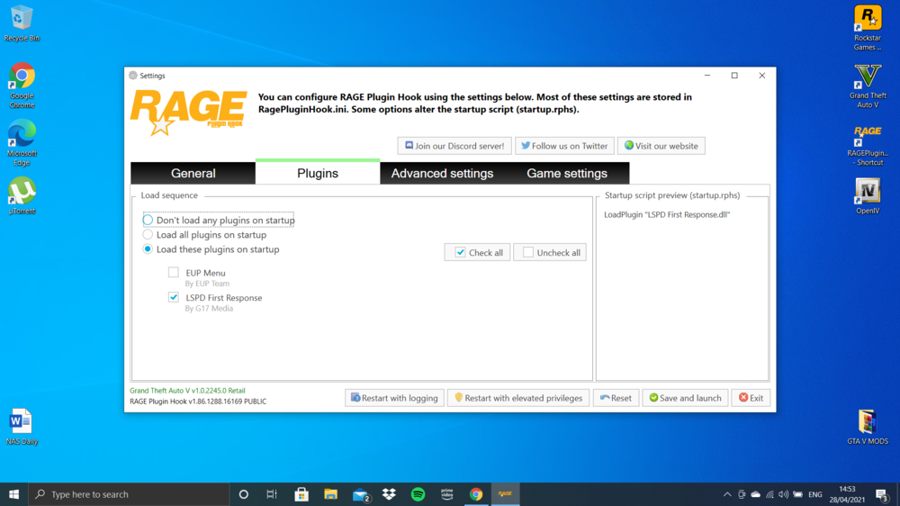Open the OneDrive cloud tray icon
The width and height of the screenshot is (900, 506).
pos(756,494)
